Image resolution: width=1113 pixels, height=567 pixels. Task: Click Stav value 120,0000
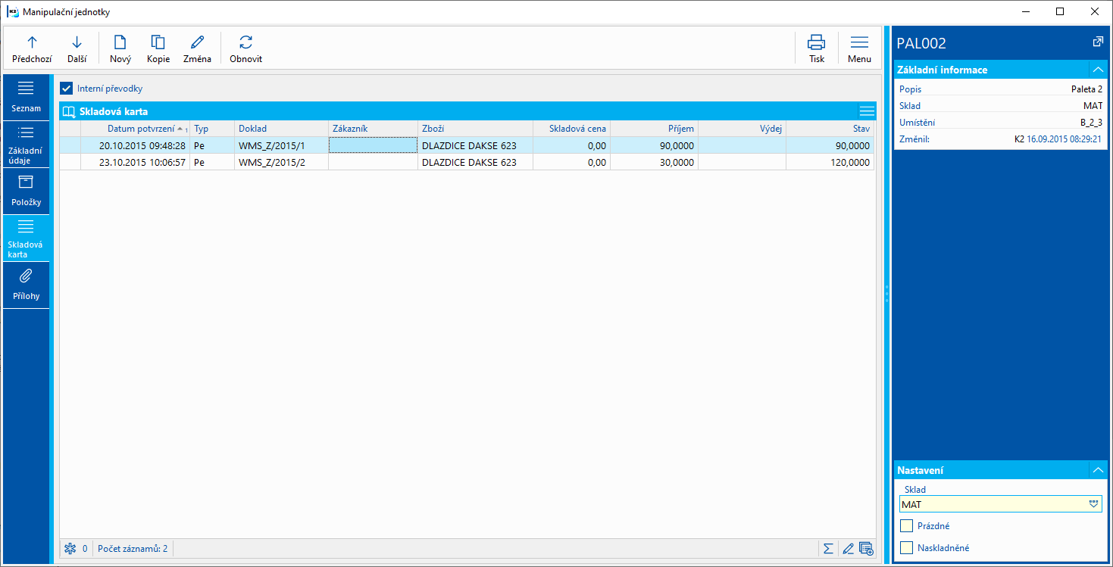[x=830, y=162]
